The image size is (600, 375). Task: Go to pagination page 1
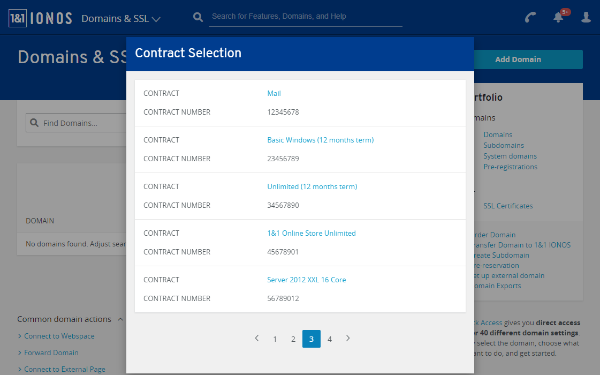[275, 339]
